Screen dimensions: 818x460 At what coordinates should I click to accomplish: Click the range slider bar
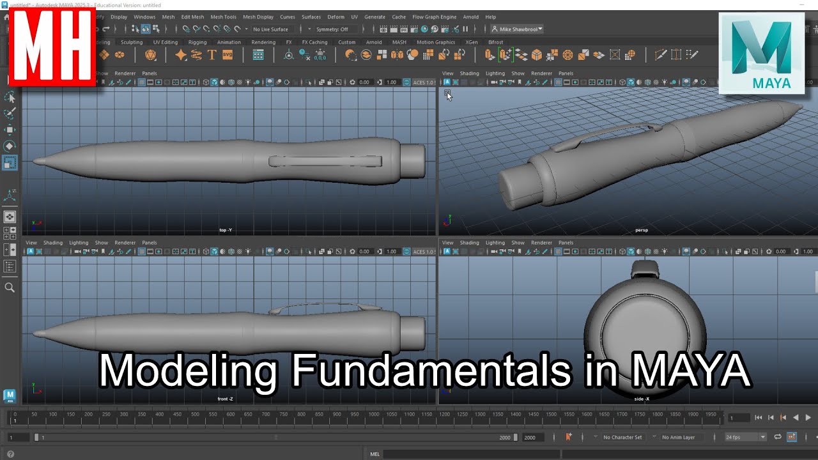(275, 437)
